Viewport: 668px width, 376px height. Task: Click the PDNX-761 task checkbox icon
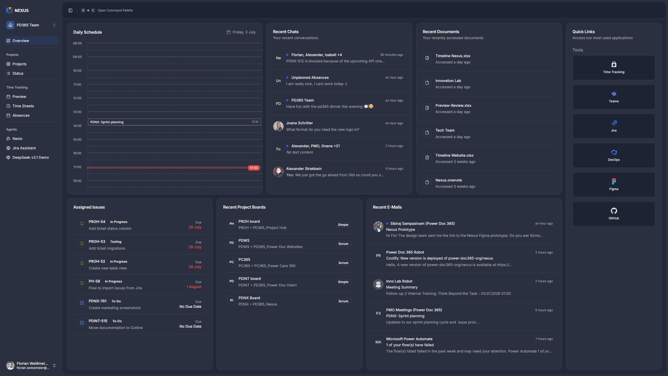tap(82, 303)
